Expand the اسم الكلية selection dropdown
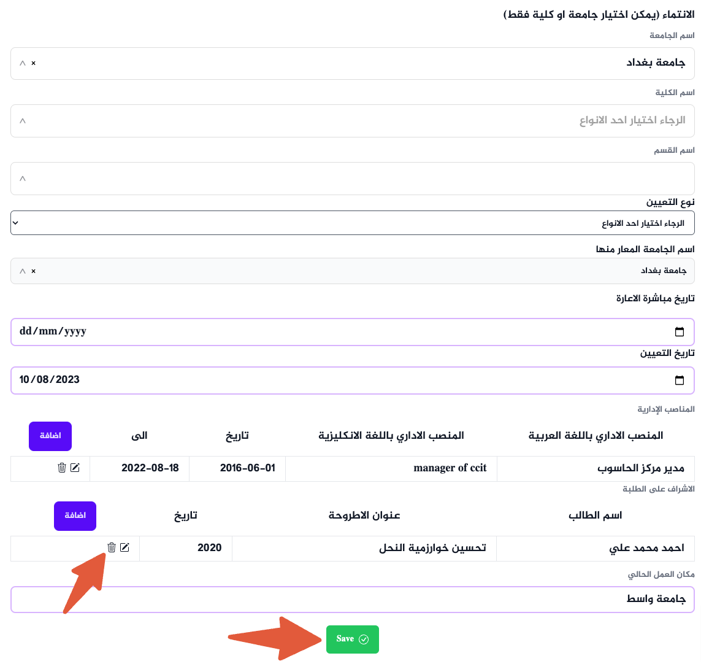Screen dimensions: 701x672 tap(22, 121)
